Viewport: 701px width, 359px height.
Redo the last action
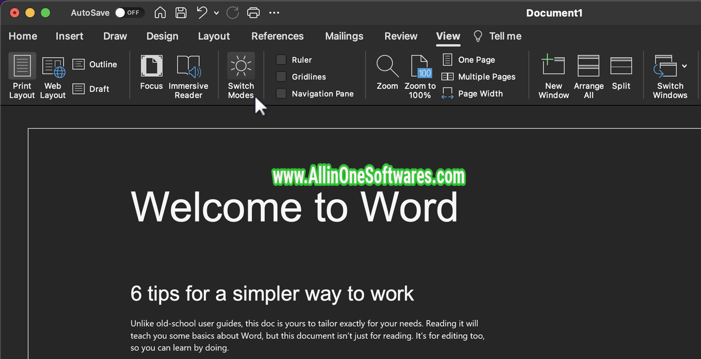tap(233, 13)
